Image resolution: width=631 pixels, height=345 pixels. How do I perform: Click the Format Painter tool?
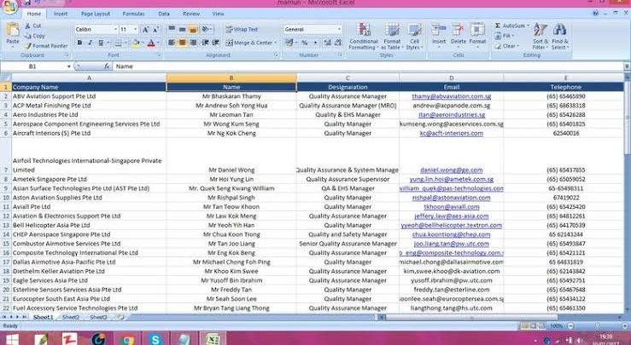click(47, 46)
